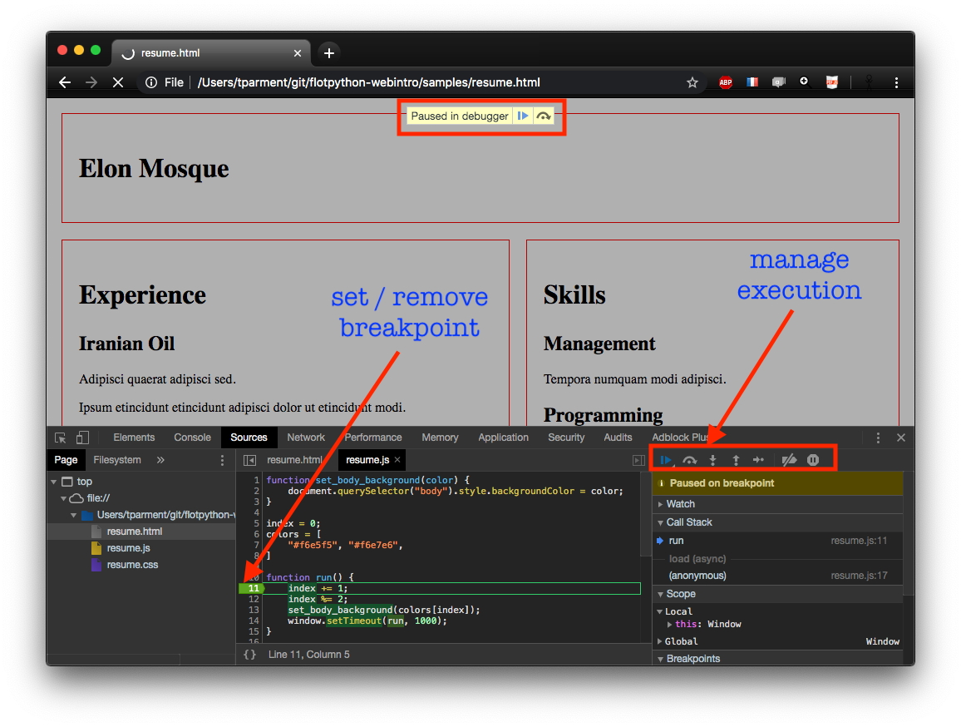Screen dimensions: 961x727
Task: Expand the Watch section
Action: pyautogui.click(x=680, y=504)
